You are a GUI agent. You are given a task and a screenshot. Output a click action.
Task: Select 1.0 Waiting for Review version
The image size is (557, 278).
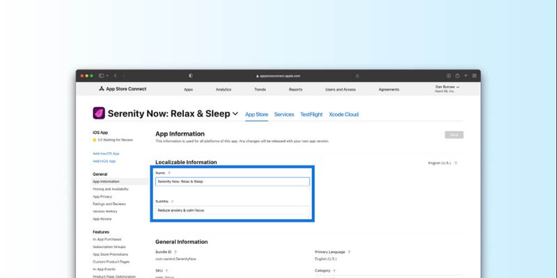113,140
